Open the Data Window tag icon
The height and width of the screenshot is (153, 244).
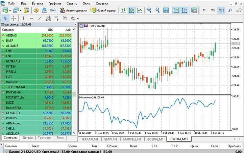click(36, 10)
